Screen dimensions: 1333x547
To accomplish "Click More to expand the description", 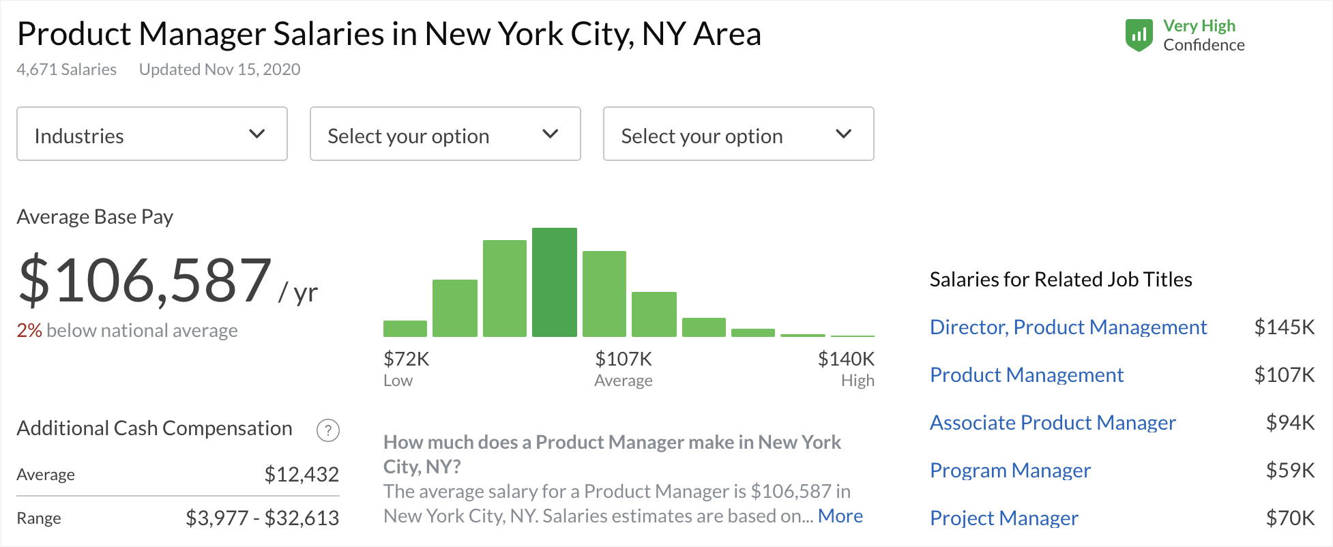I will click(x=840, y=516).
